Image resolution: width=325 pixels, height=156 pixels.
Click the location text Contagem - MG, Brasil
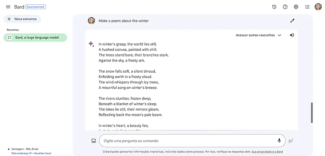point(25,149)
